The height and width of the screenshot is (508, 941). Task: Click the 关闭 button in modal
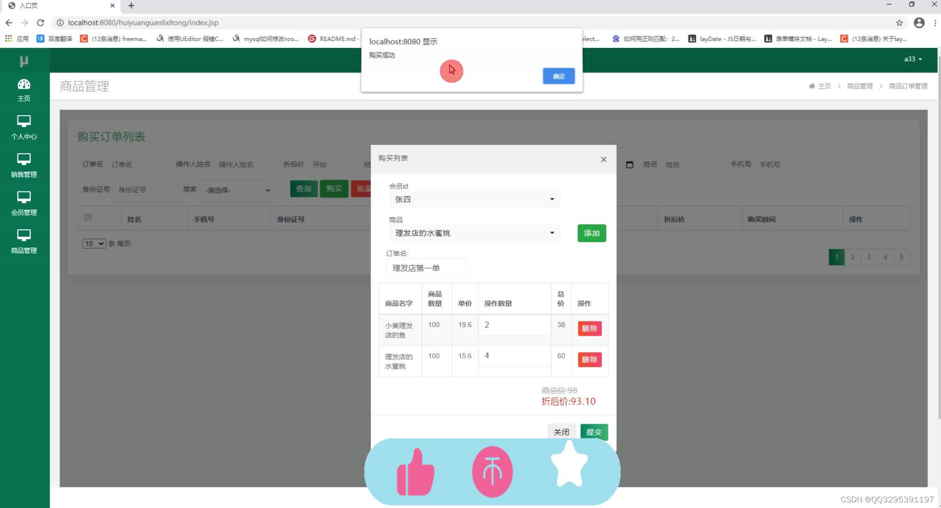click(x=561, y=432)
